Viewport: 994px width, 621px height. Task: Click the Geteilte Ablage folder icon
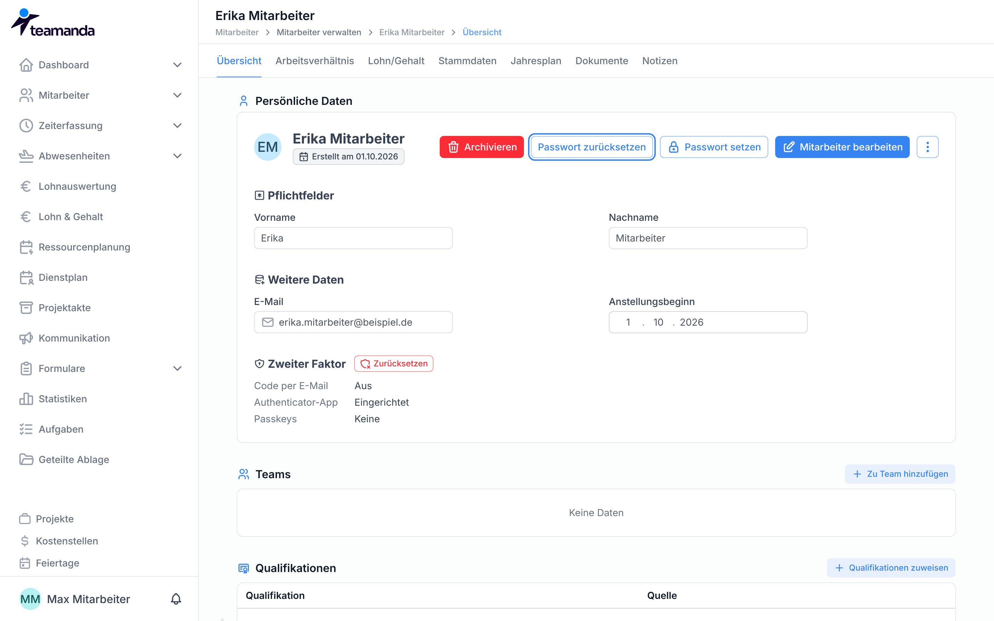tap(26, 460)
